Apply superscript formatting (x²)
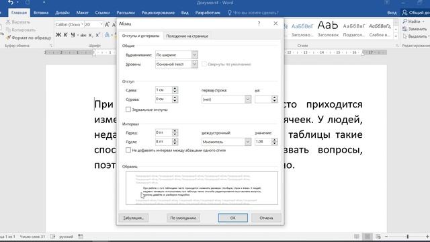The height and width of the screenshot is (242, 430). [x=98, y=35]
